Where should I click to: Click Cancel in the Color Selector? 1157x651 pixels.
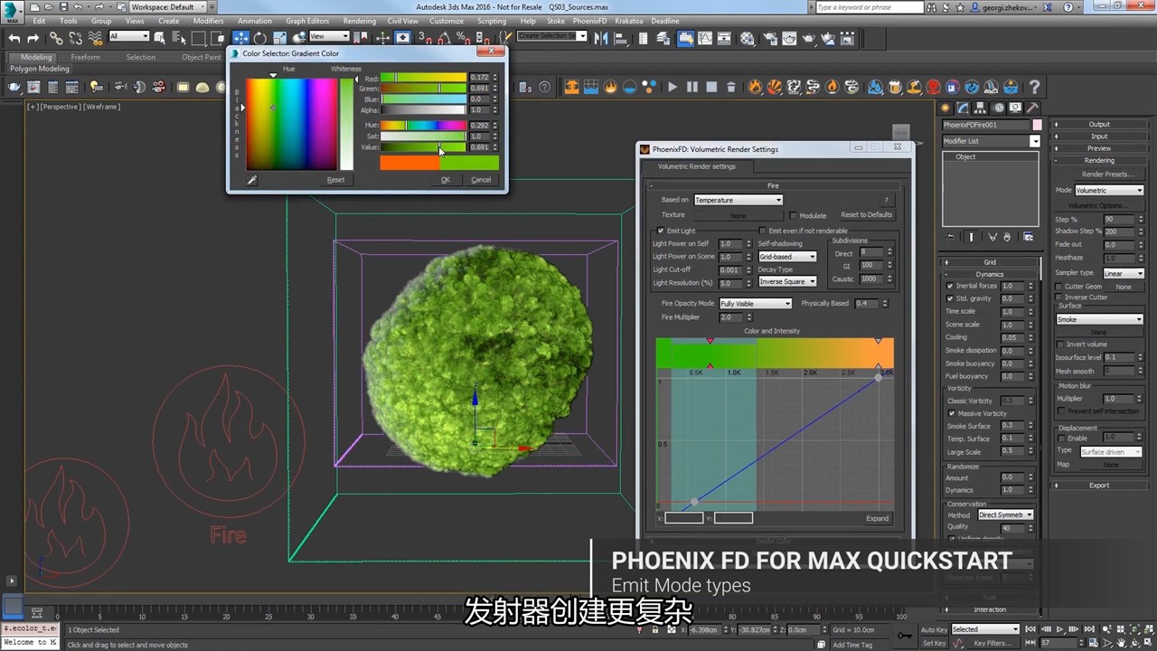[x=481, y=180]
